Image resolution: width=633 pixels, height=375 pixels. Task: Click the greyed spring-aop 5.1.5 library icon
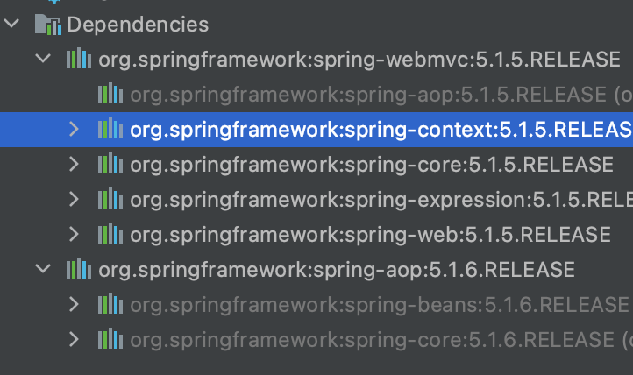pos(110,95)
